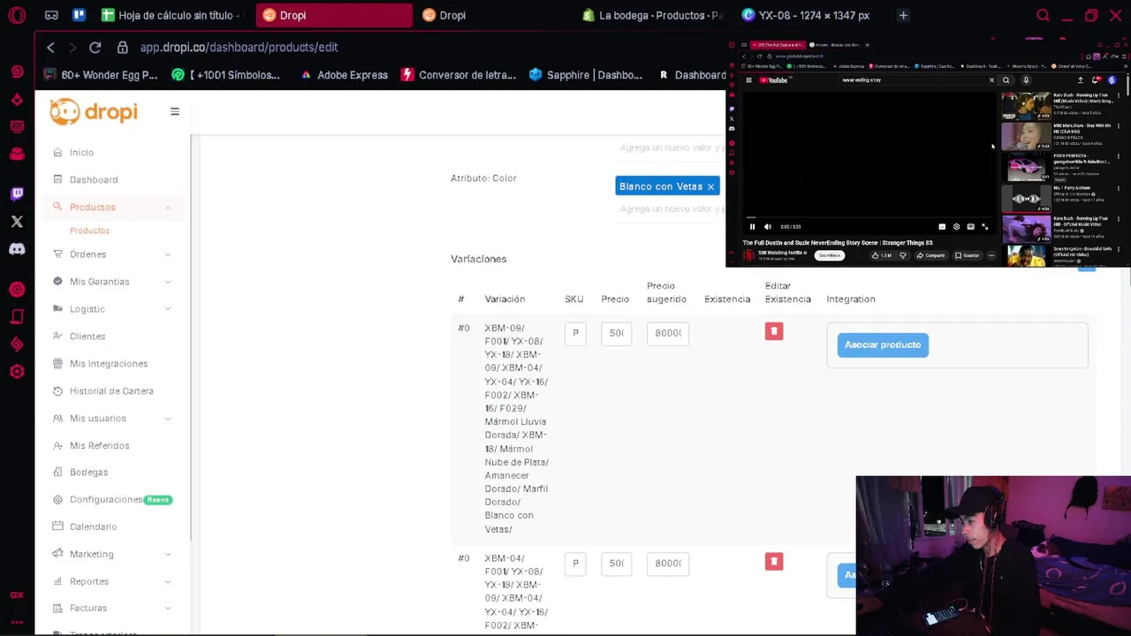
Task: Open the Sapphire Dashbo... bookmark
Action: click(586, 75)
